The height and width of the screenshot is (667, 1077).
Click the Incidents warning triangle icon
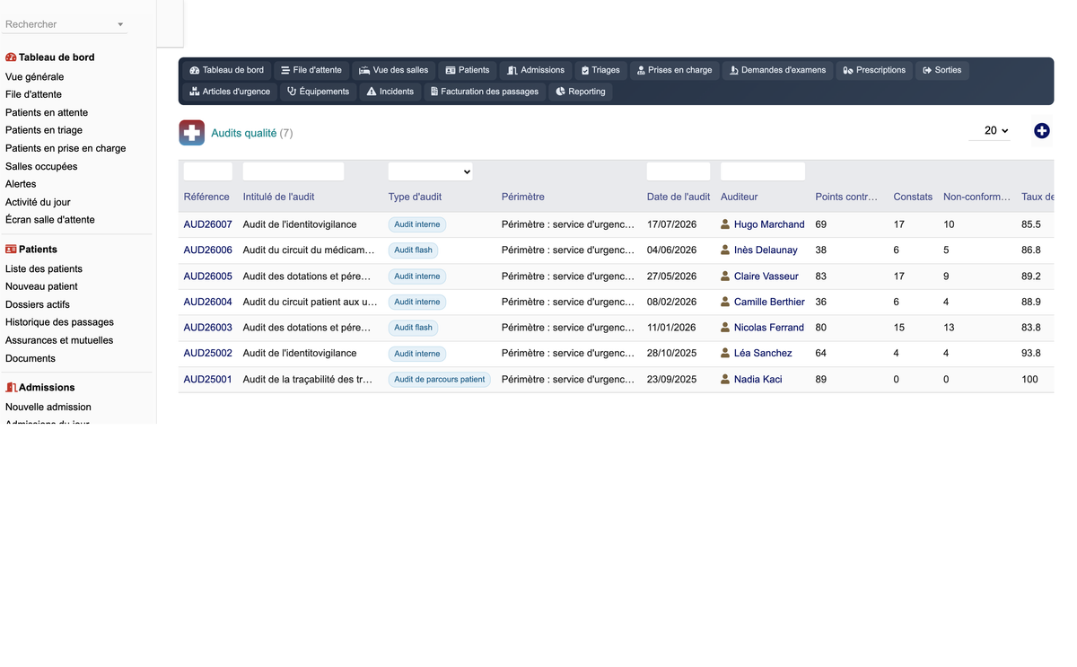coord(372,92)
